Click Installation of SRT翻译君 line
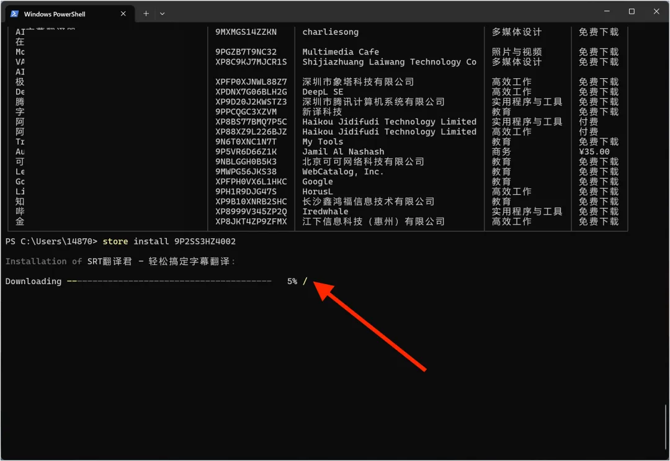Image resolution: width=670 pixels, height=461 pixels. (120, 261)
